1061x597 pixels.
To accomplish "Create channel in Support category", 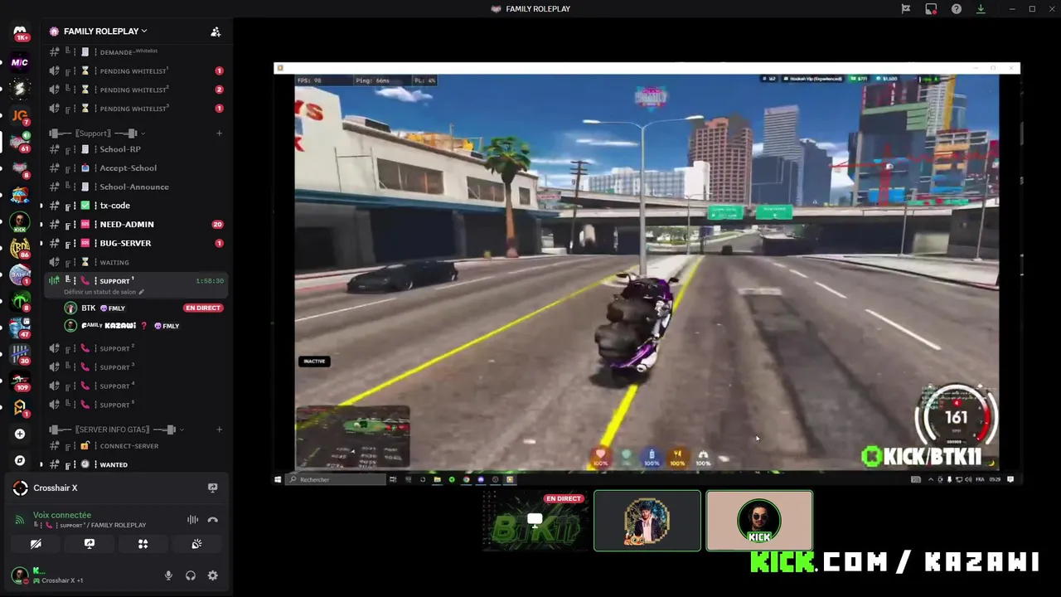I will point(219,133).
